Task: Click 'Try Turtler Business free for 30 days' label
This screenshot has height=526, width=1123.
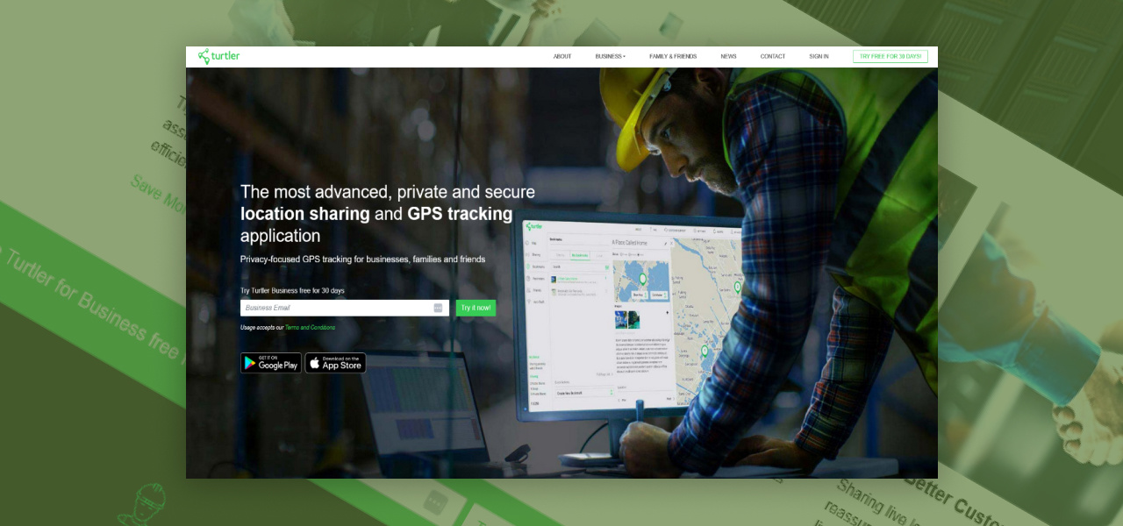Action: (292, 290)
